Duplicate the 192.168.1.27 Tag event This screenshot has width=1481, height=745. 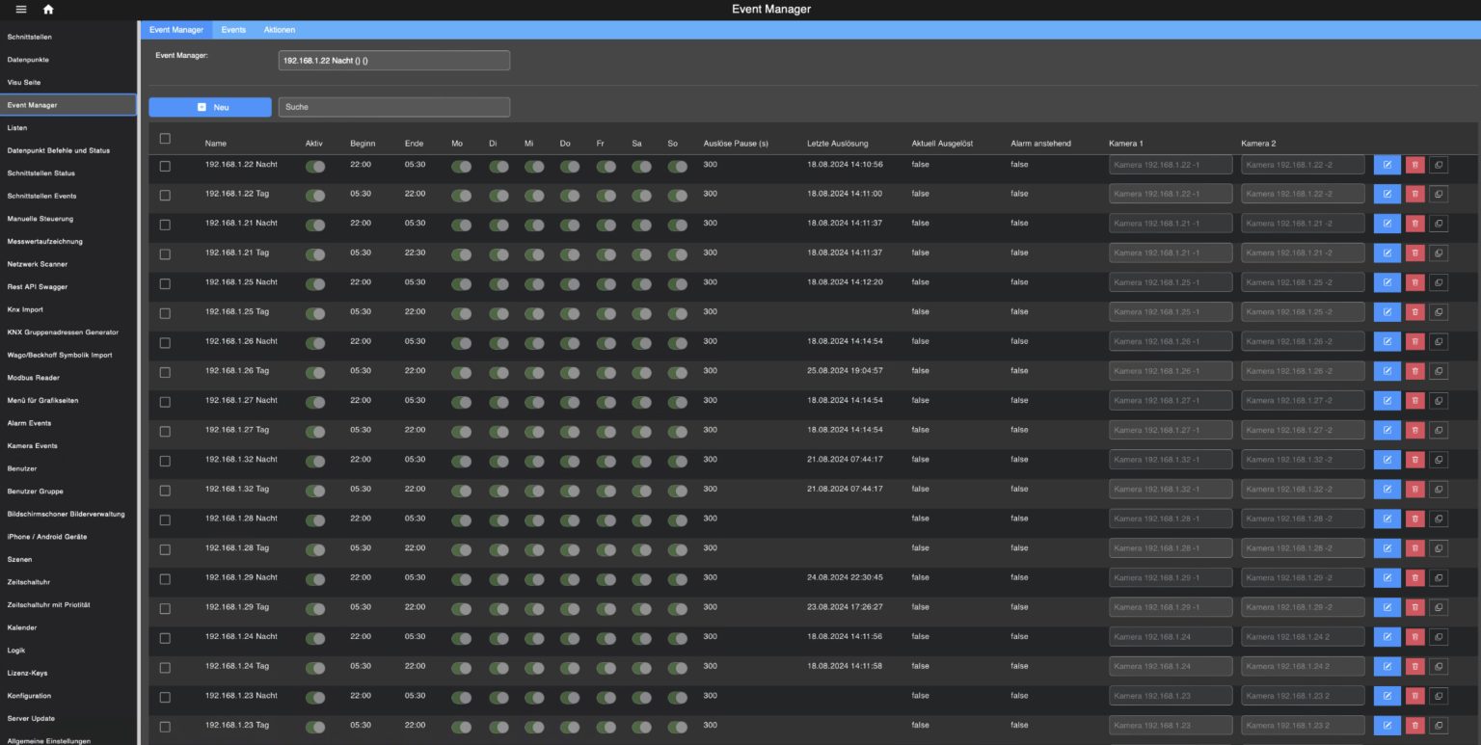[x=1439, y=429]
